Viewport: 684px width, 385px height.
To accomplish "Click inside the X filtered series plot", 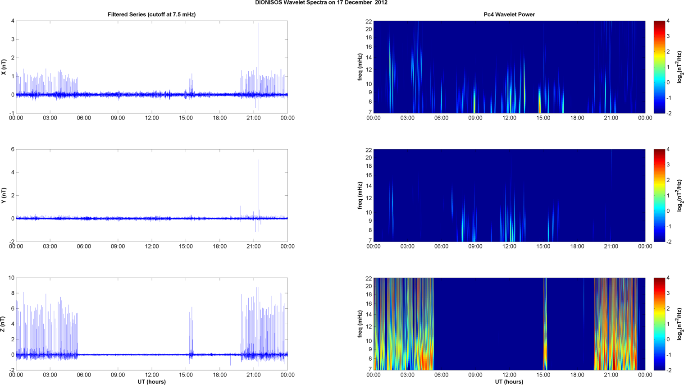I will (152, 67).
